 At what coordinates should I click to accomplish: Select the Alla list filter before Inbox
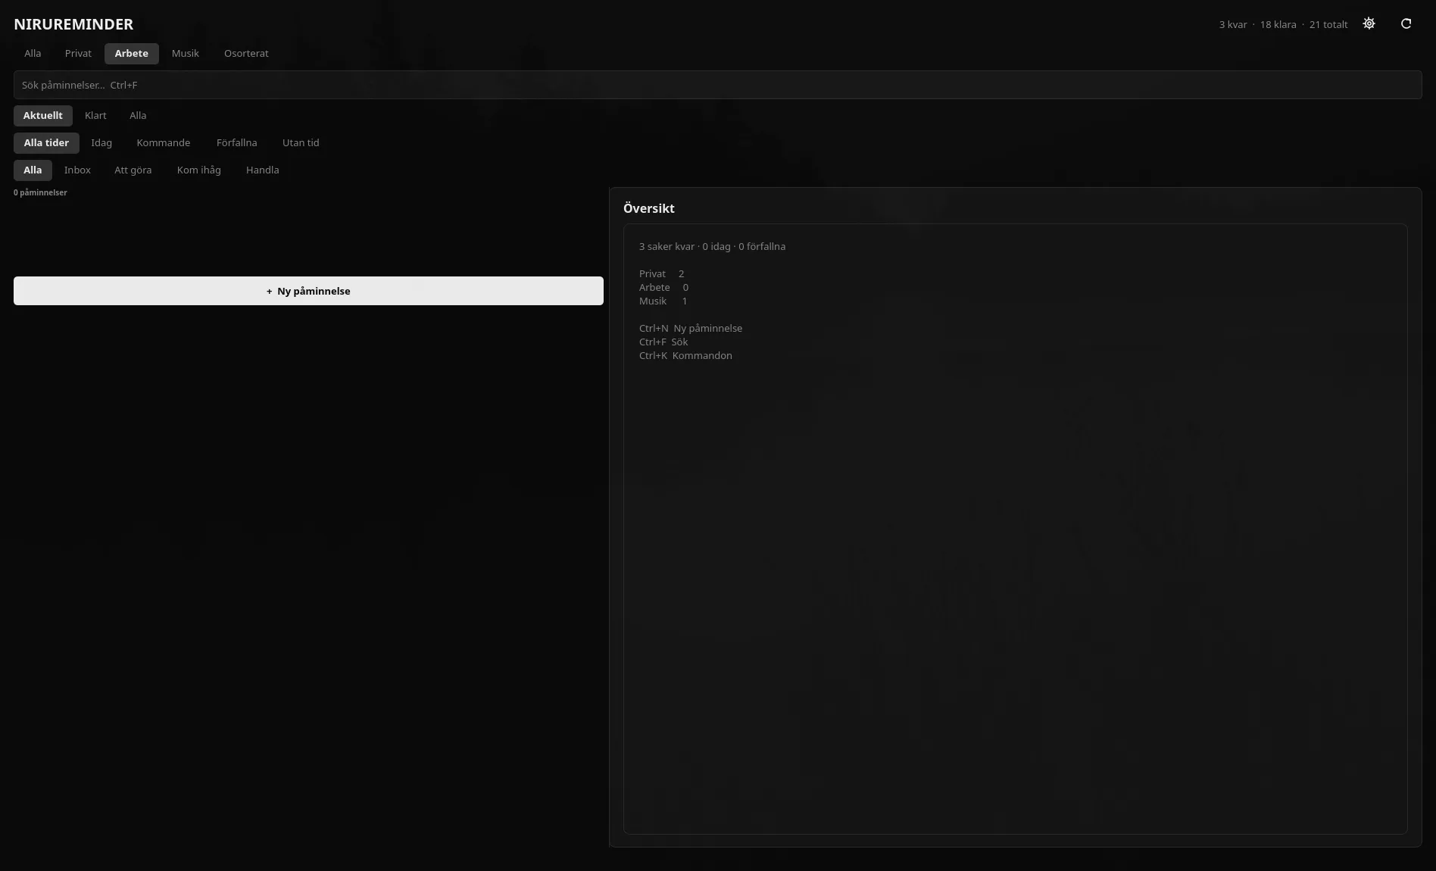33,170
